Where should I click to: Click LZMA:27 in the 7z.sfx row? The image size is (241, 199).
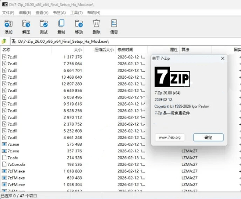tap(189, 158)
